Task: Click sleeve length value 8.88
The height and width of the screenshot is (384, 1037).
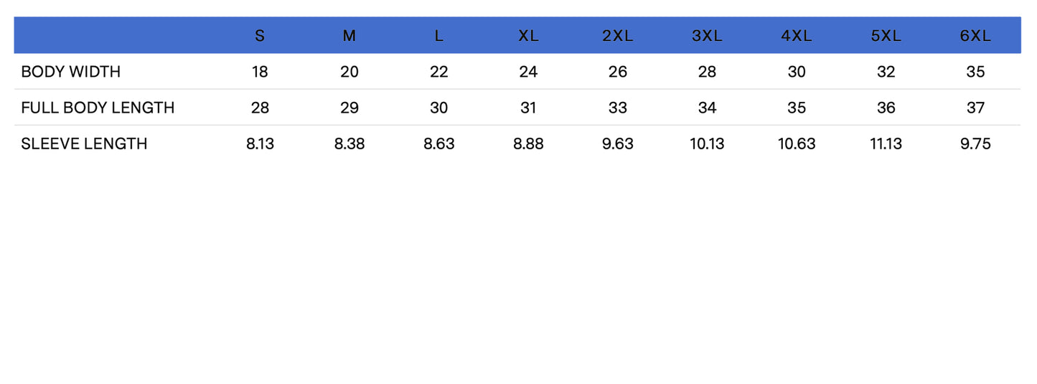Action: tap(528, 144)
